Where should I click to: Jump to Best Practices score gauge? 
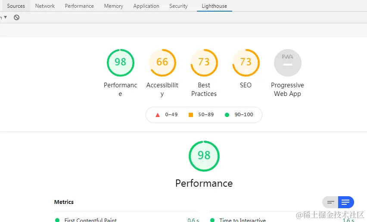[204, 62]
